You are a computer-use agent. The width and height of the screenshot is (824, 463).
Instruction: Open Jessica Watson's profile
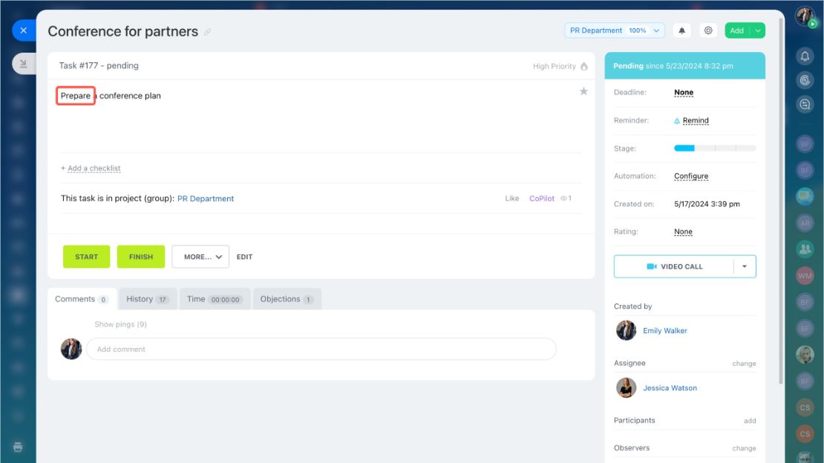pos(670,388)
